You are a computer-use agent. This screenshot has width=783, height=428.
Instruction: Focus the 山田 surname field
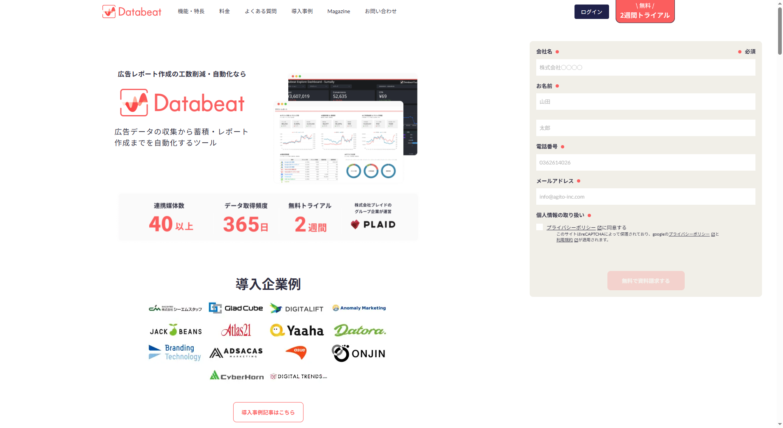click(646, 102)
